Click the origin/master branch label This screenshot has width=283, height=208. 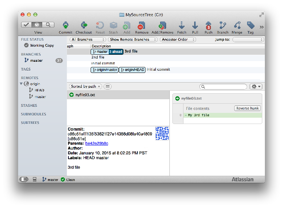pos(104,70)
